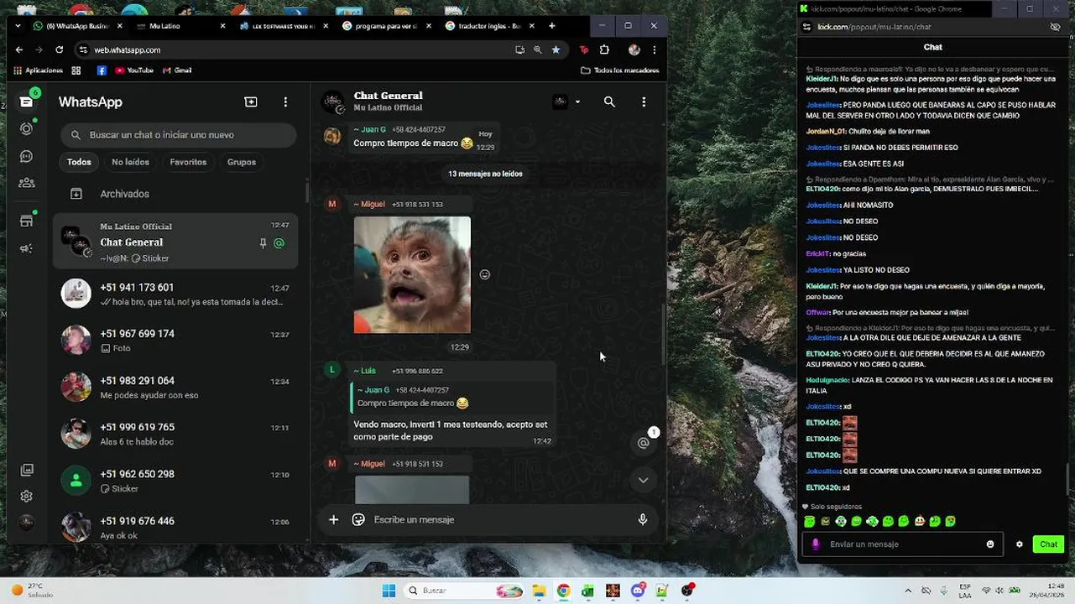This screenshot has height=604, width=1075.
Task: Open Chrome tab search dropdown arrow
Action: 18,26
